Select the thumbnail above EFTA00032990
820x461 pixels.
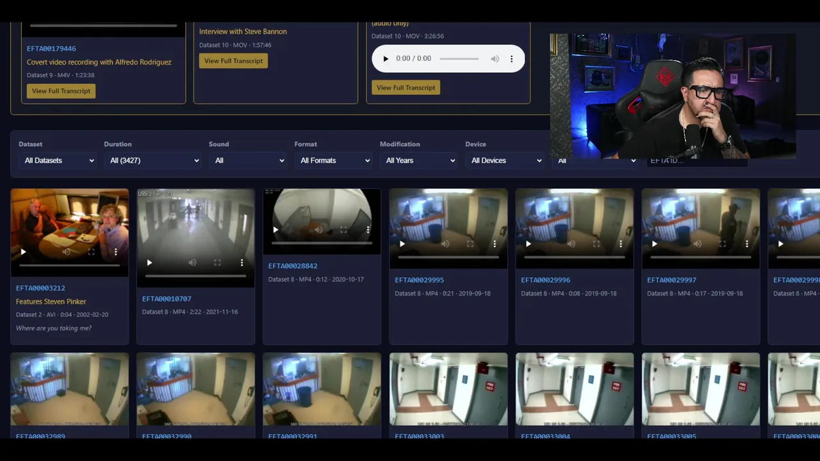pos(195,389)
